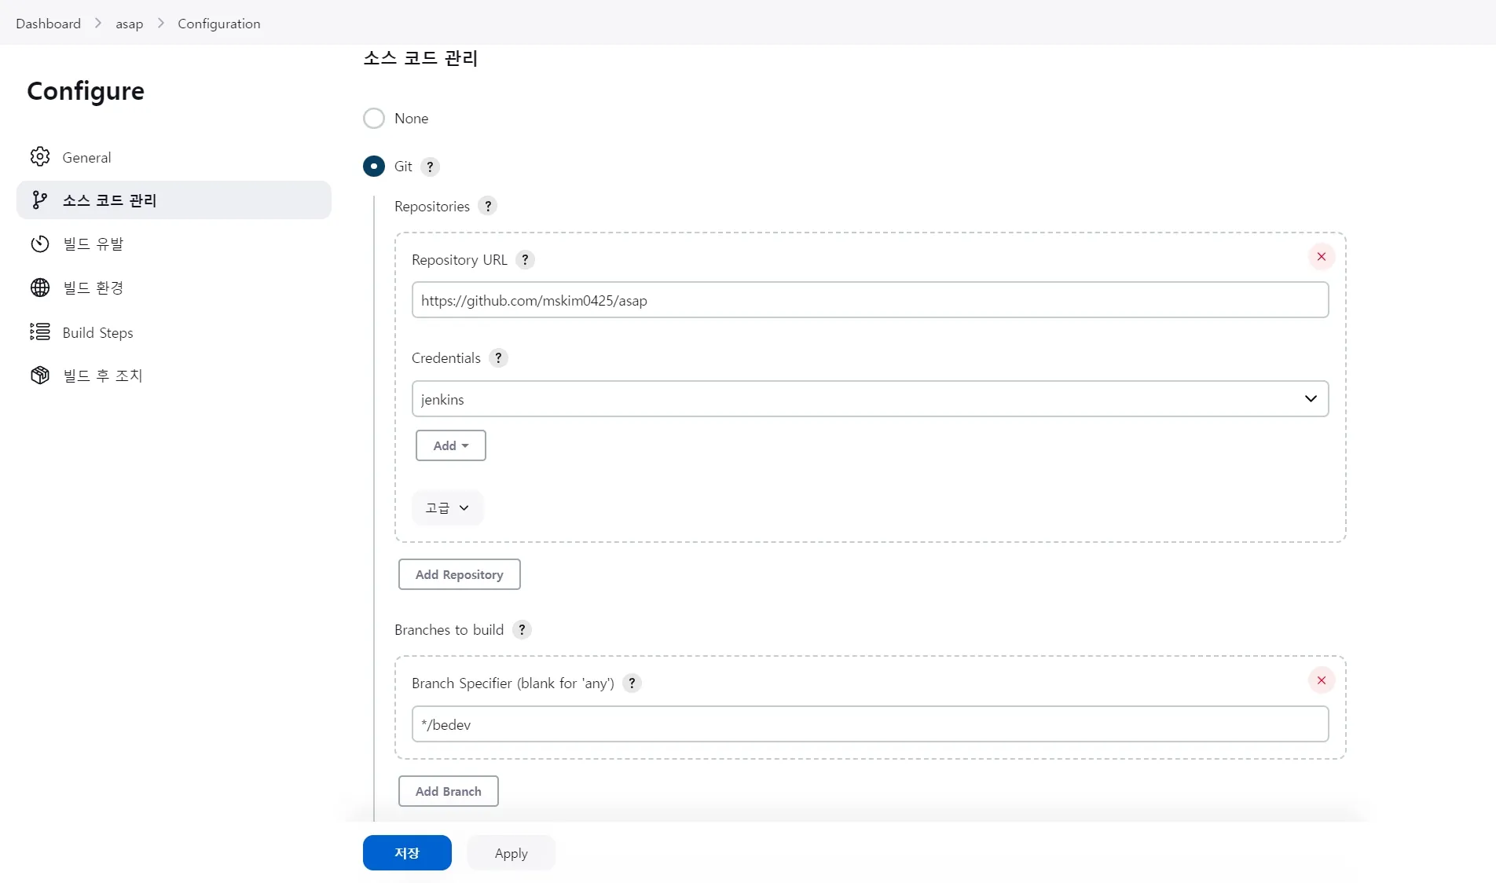Screen dimensions: 1496x883
Task: Go to Build Steps section
Action: pyautogui.click(x=97, y=332)
